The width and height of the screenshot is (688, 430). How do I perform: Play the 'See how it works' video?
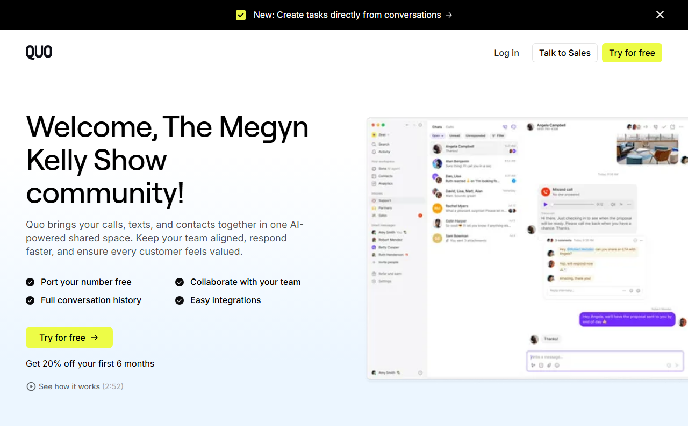tap(75, 386)
